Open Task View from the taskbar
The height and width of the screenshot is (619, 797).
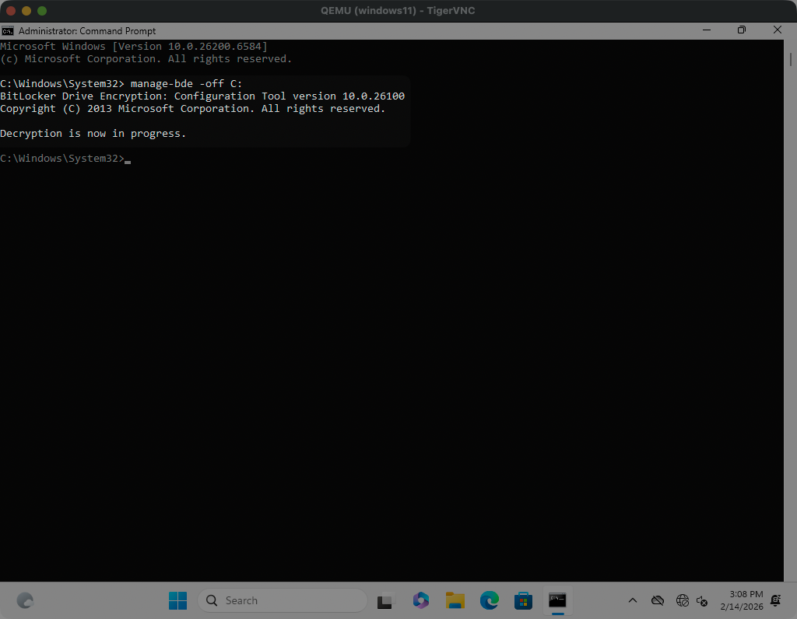coord(384,600)
